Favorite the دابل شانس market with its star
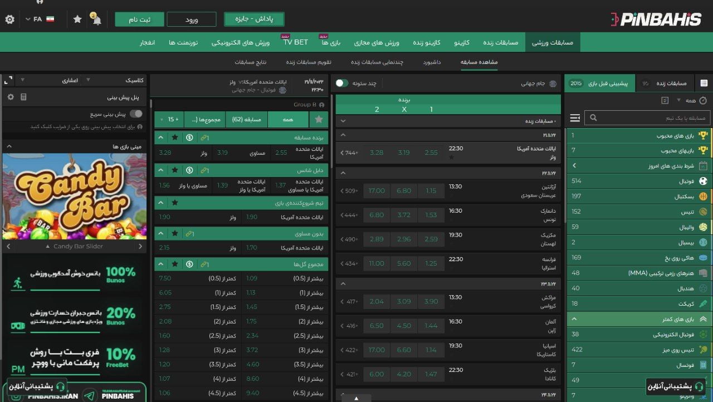Image resolution: width=713 pixels, height=402 pixels. (x=175, y=170)
